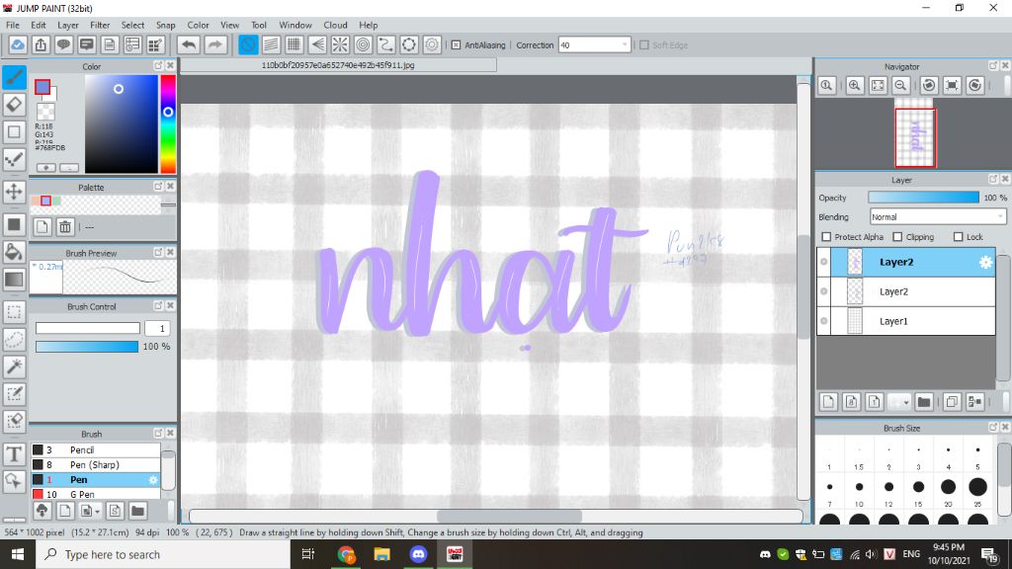Open the Cloud menu
This screenshot has width=1012, height=569.
click(x=335, y=25)
